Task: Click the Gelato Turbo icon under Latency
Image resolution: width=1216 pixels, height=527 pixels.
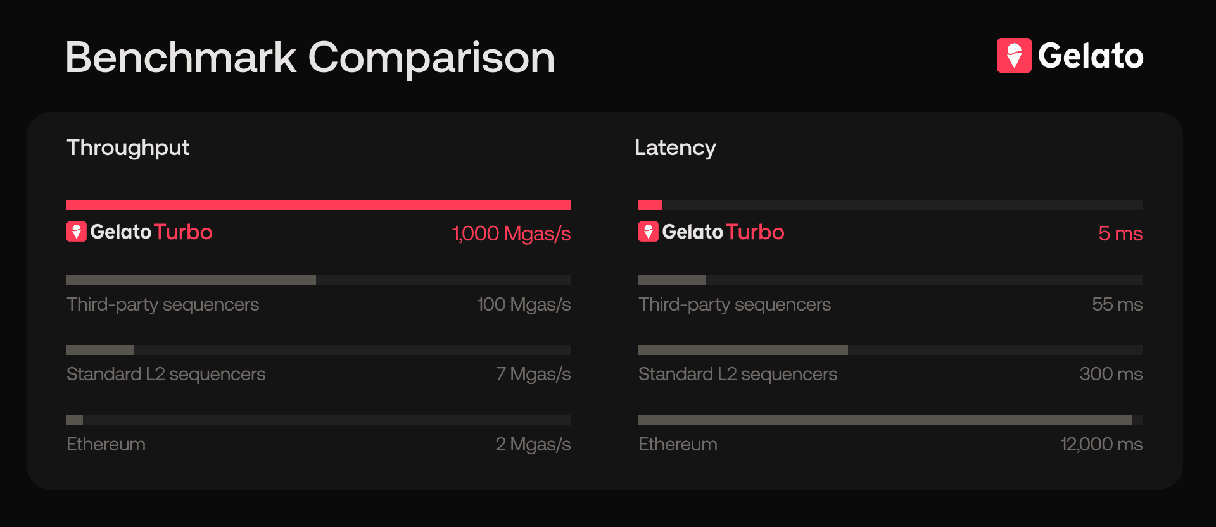Action: pyautogui.click(x=648, y=232)
